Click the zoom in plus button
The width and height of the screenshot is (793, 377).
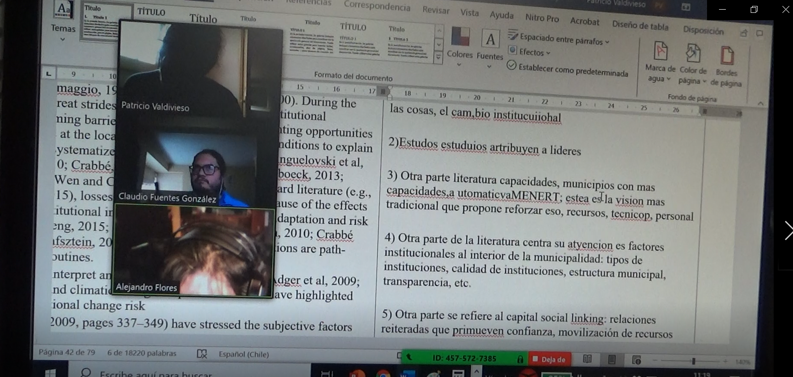pyautogui.click(x=725, y=361)
